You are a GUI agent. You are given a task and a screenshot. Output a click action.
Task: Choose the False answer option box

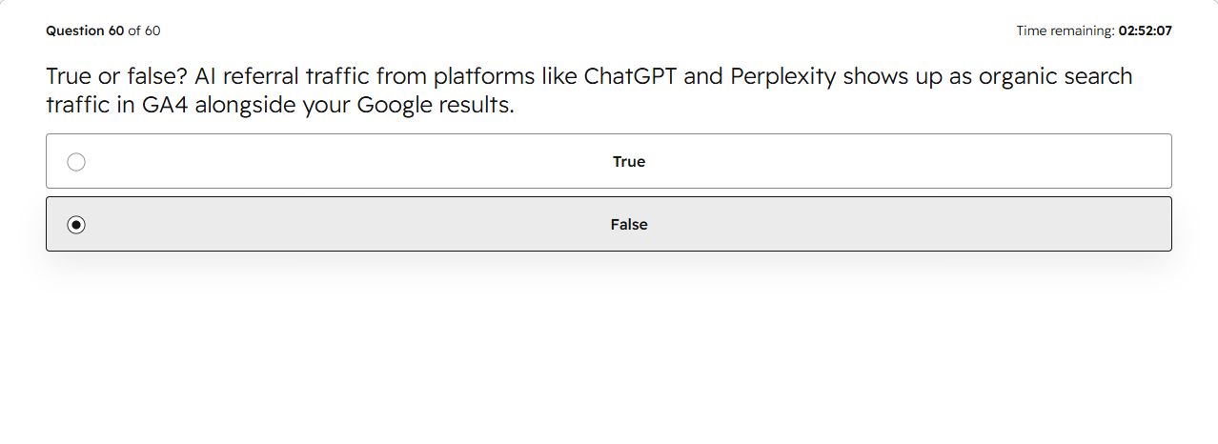click(x=609, y=224)
